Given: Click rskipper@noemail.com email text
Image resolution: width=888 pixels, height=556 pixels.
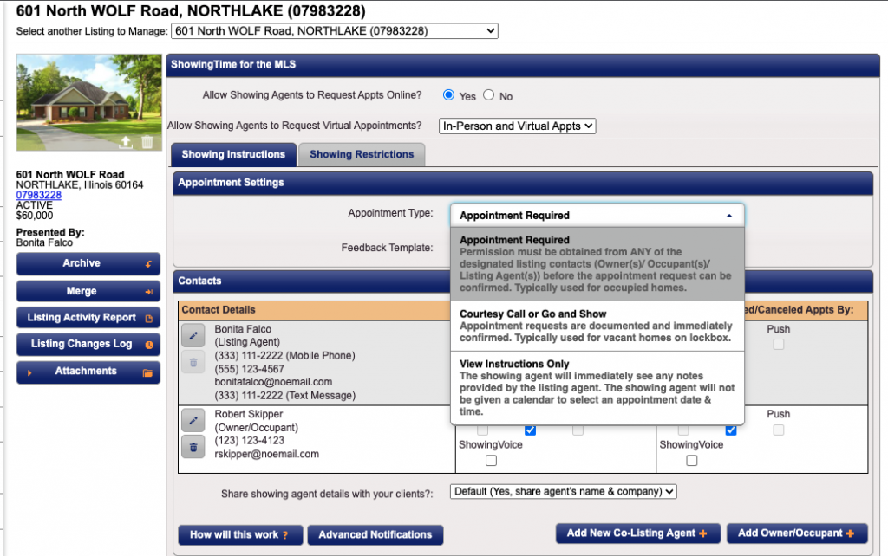Looking at the screenshot, I should [266, 454].
